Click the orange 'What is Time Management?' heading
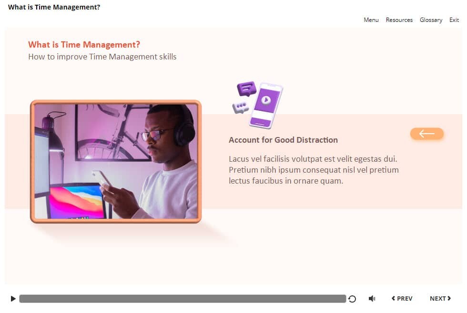The width and height of the screenshot is (467, 313). point(84,45)
